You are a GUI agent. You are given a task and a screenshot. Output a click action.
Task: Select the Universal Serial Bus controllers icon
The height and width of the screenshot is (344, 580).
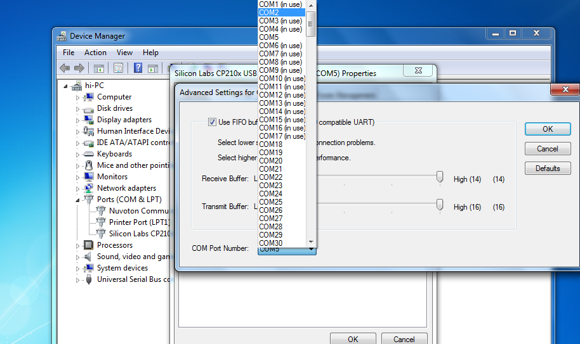pyautogui.click(x=89, y=279)
